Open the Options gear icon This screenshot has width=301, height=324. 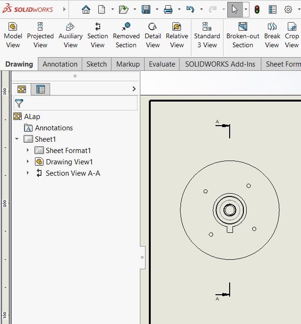pyautogui.click(x=288, y=9)
